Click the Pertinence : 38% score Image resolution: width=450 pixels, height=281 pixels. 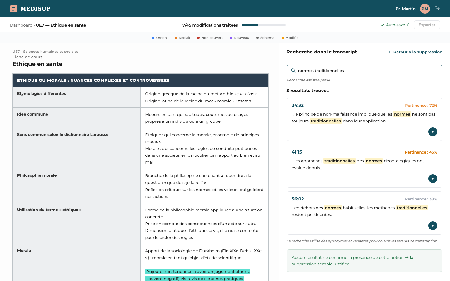coord(421,199)
